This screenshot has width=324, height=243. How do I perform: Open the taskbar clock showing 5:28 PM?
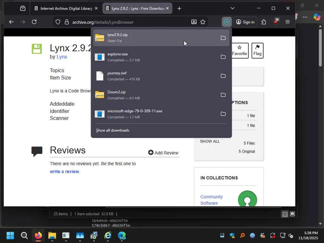pos(308,235)
